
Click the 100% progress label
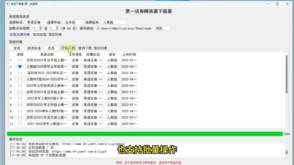coord(286,134)
